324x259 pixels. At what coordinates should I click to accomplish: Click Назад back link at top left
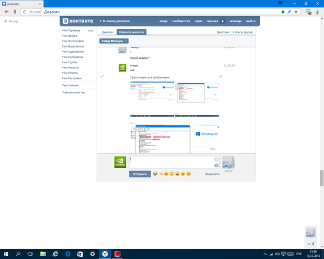tap(12, 21)
